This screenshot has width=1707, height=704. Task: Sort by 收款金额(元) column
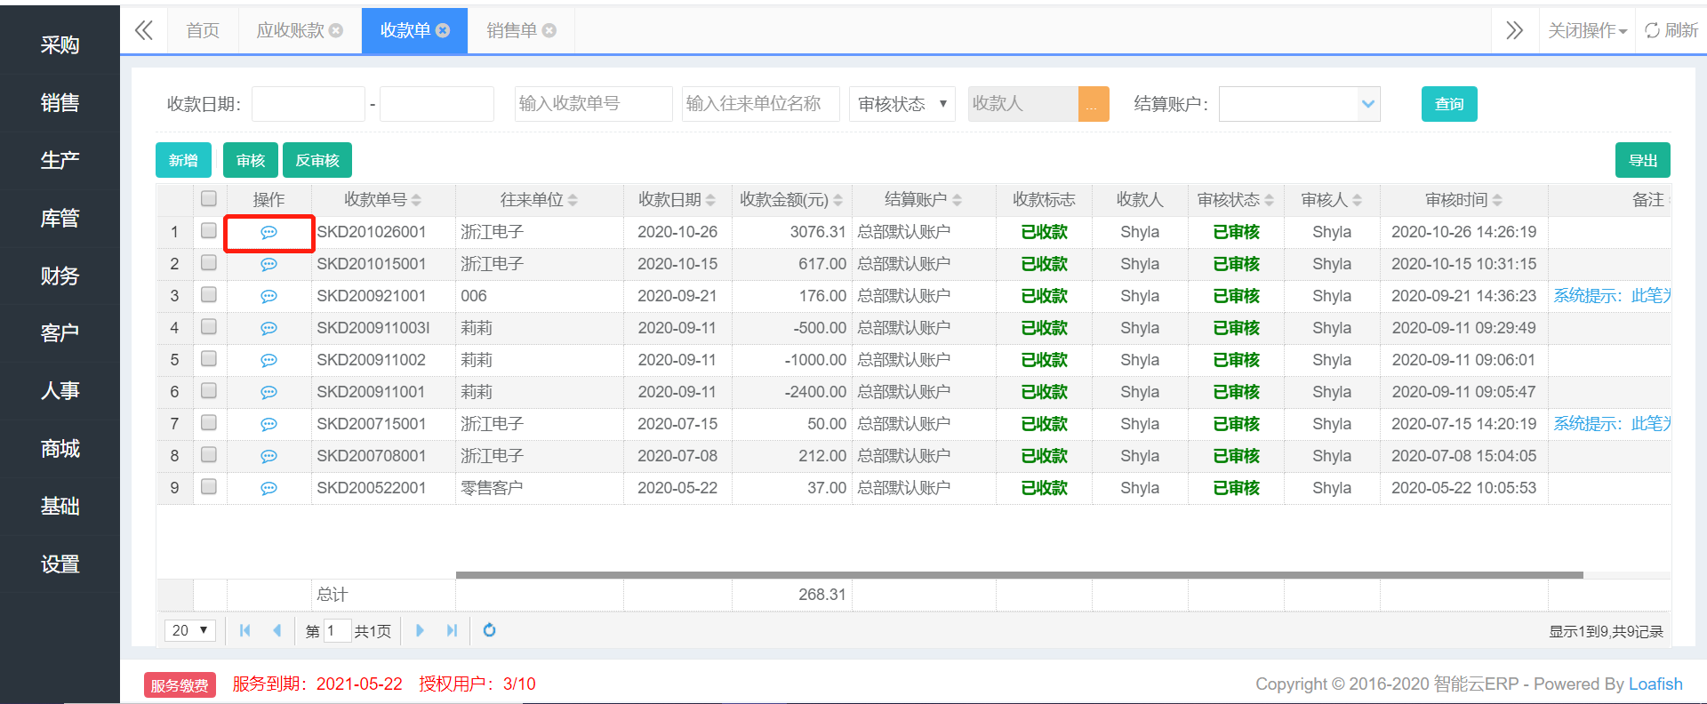point(791,200)
